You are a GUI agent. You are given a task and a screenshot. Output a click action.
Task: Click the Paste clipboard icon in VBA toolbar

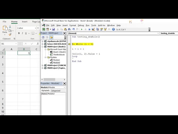point(65,29)
